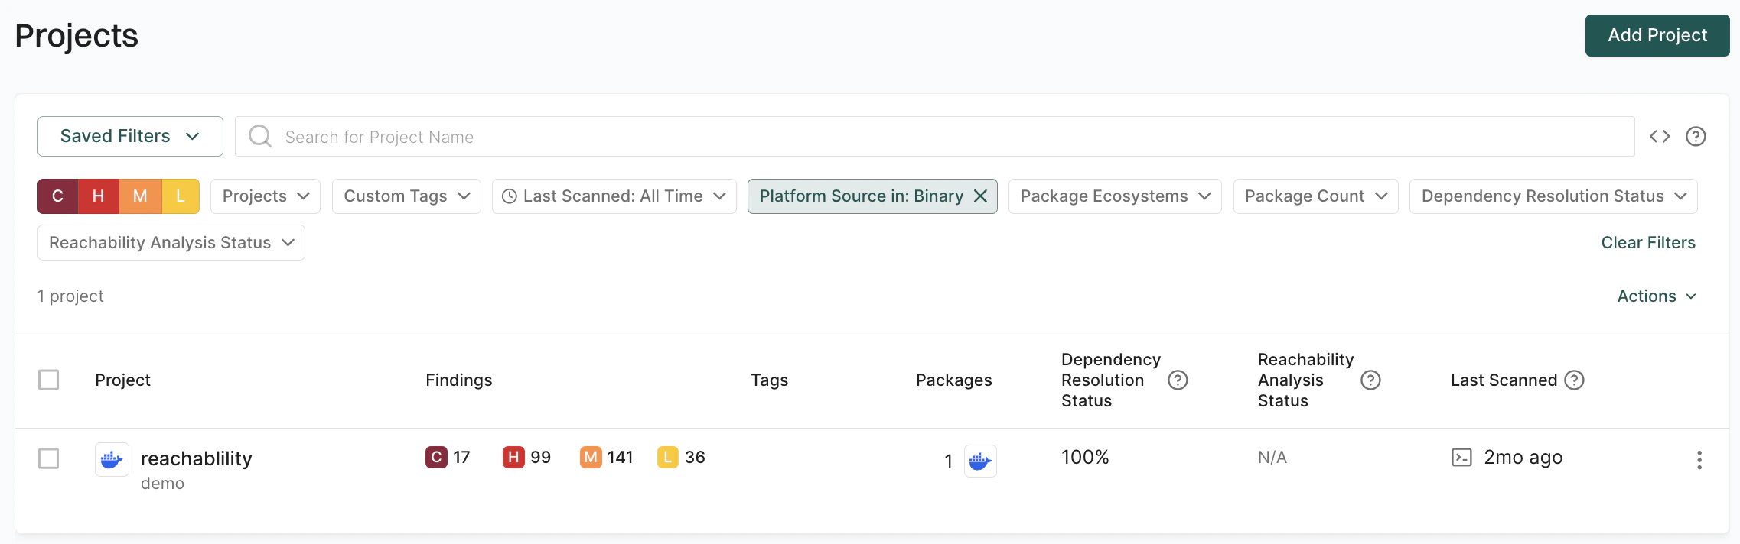Open the Package Count dropdown
Screen dimensions: 1740x544
(1315, 196)
